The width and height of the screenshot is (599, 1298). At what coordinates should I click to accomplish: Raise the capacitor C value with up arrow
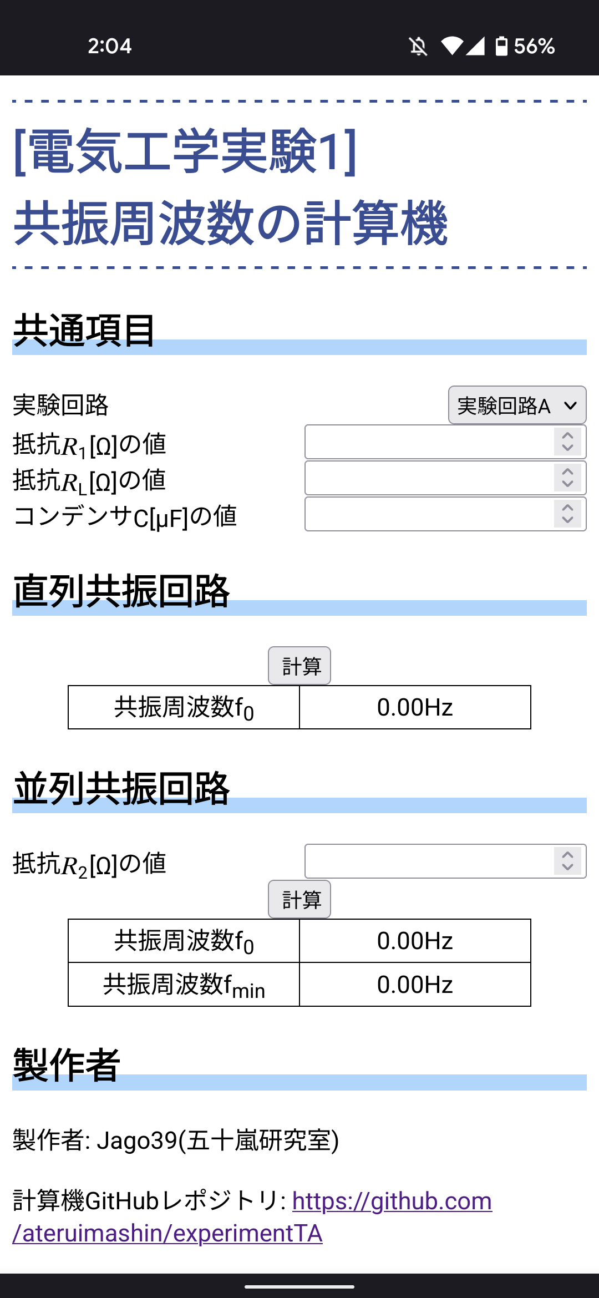click(x=567, y=508)
